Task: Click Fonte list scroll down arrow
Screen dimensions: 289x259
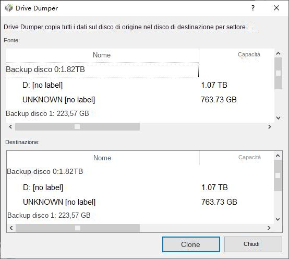Action: (279, 117)
